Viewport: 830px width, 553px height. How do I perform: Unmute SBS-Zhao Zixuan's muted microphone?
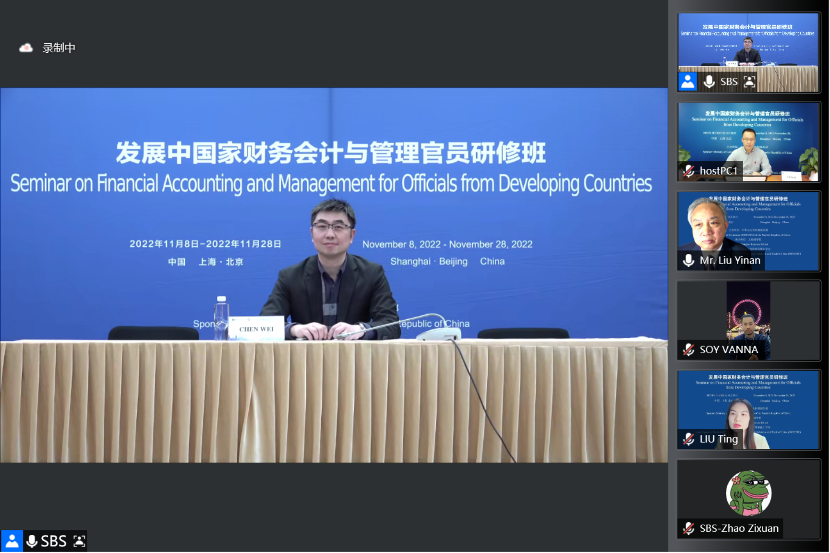[688, 529]
